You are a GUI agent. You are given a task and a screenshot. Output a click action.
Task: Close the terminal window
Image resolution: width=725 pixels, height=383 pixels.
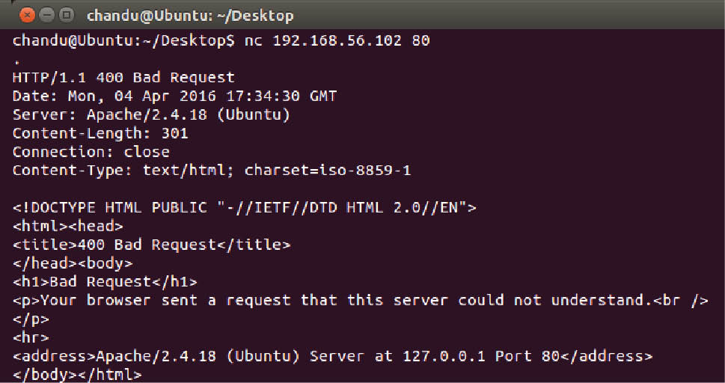point(27,14)
